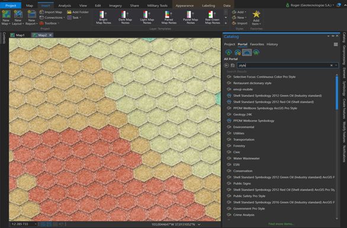Click the back arrow in Catalog search

(226, 65)
